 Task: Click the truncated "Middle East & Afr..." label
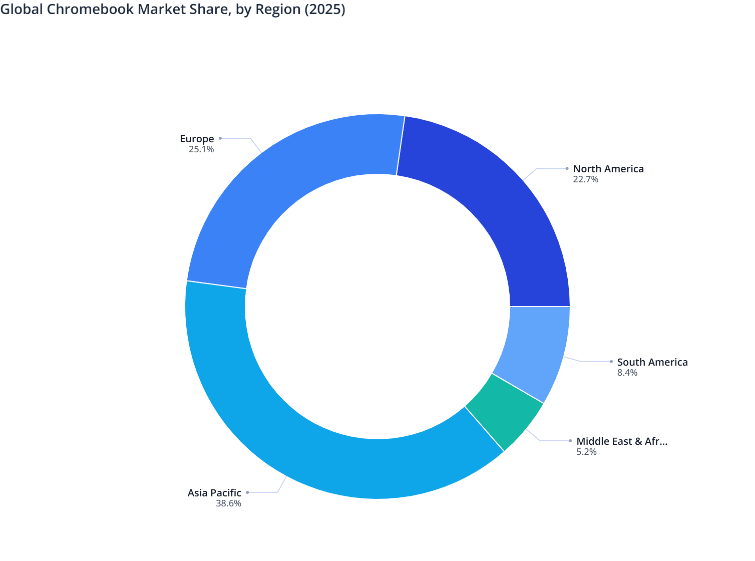click(622, 441)
